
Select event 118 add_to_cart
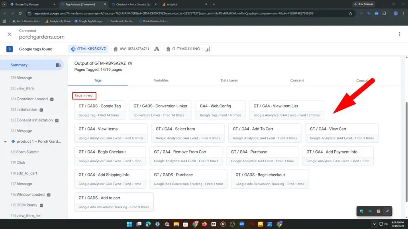point(24,173)
